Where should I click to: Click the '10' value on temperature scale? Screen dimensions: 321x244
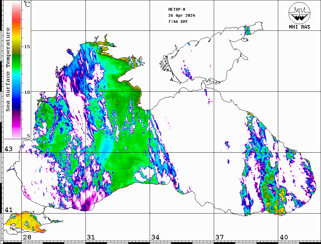27,92
